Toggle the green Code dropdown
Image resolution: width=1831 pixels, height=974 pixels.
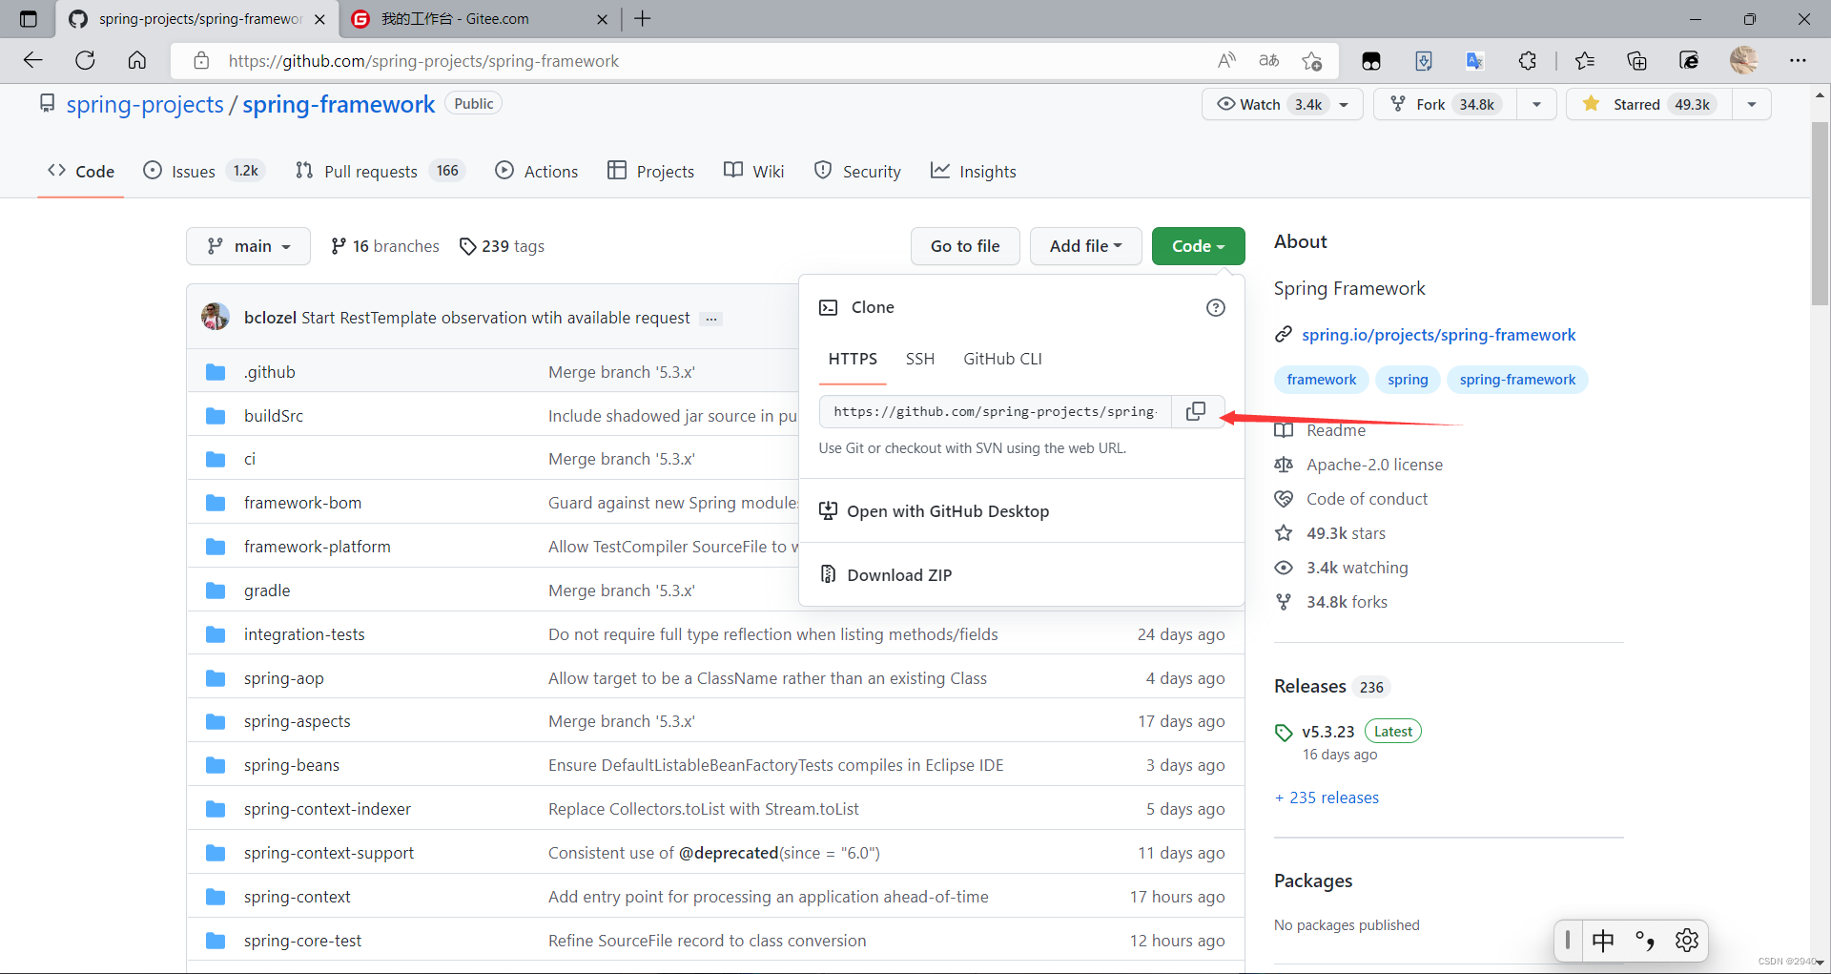point(1198,246)
